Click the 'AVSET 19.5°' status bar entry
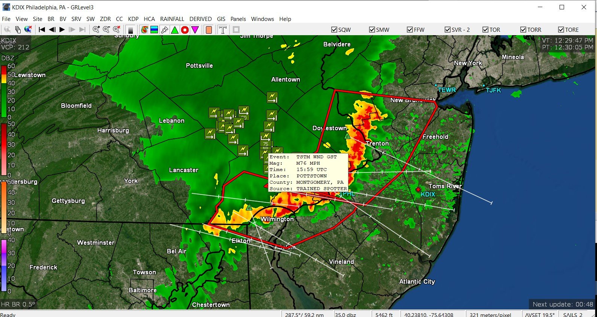The image size is (597, 317). click(539, 314)
